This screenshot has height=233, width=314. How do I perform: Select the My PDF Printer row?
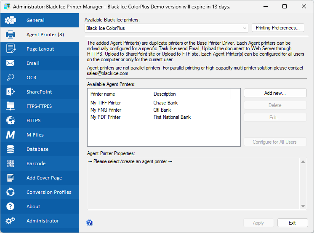[x=106, y=117]
